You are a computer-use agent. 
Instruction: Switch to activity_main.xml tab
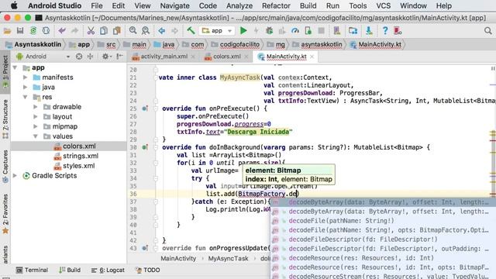click(x=164, y=57)
